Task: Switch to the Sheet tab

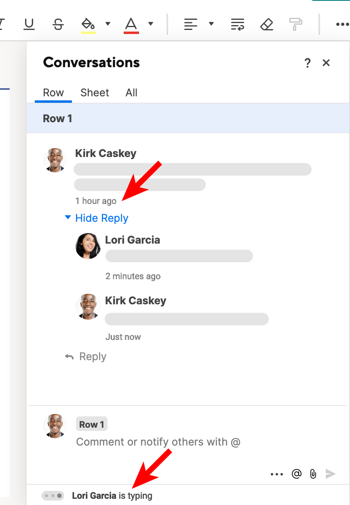Action: [95, 93]
